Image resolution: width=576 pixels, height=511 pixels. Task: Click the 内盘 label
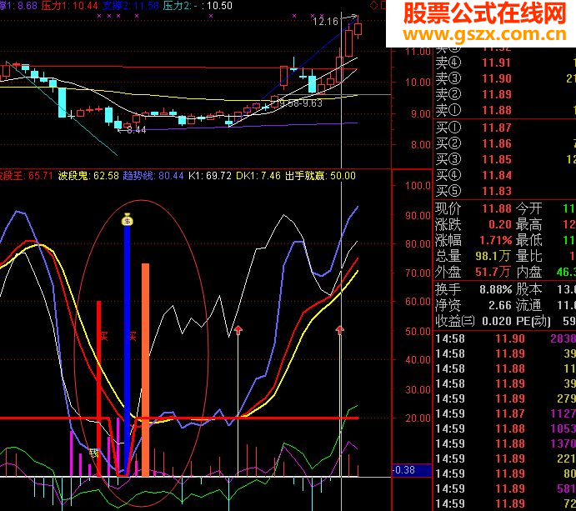tap(529, 272)
